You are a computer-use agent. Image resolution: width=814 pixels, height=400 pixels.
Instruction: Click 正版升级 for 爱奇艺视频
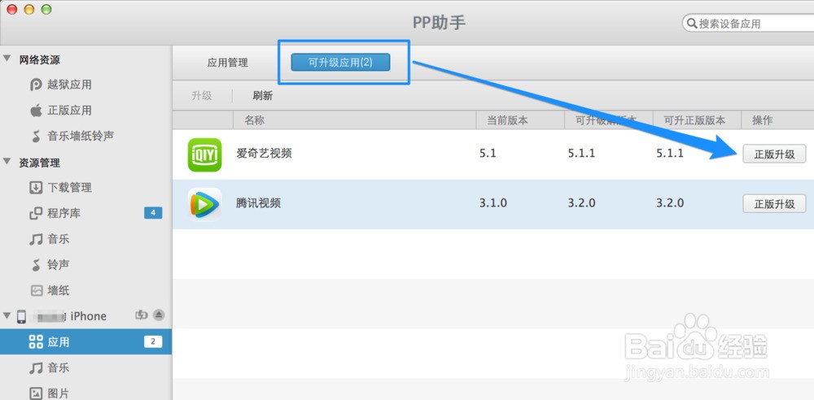774,154
